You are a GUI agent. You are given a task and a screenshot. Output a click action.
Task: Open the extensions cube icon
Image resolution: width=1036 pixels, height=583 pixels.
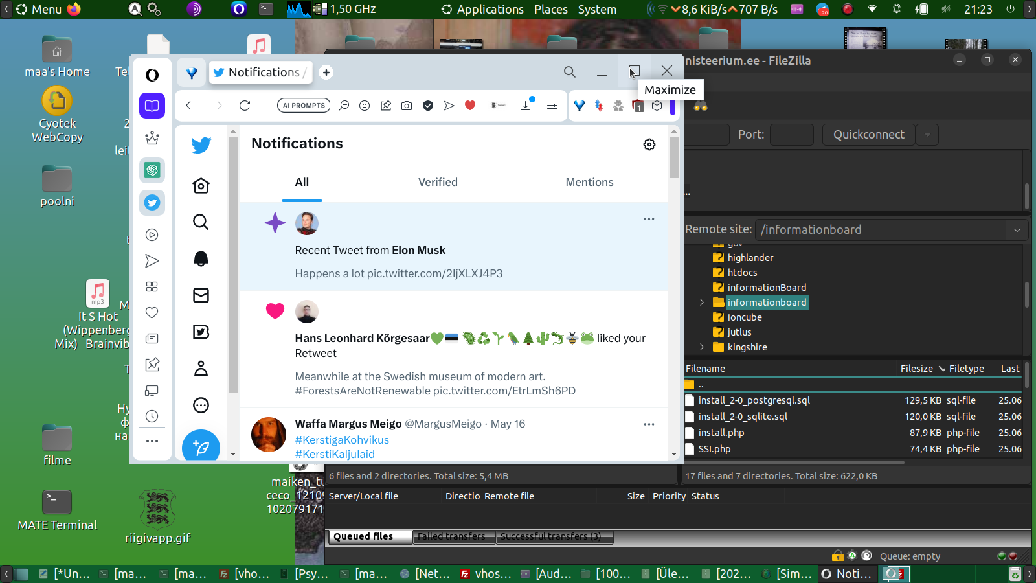pos(657,106)
